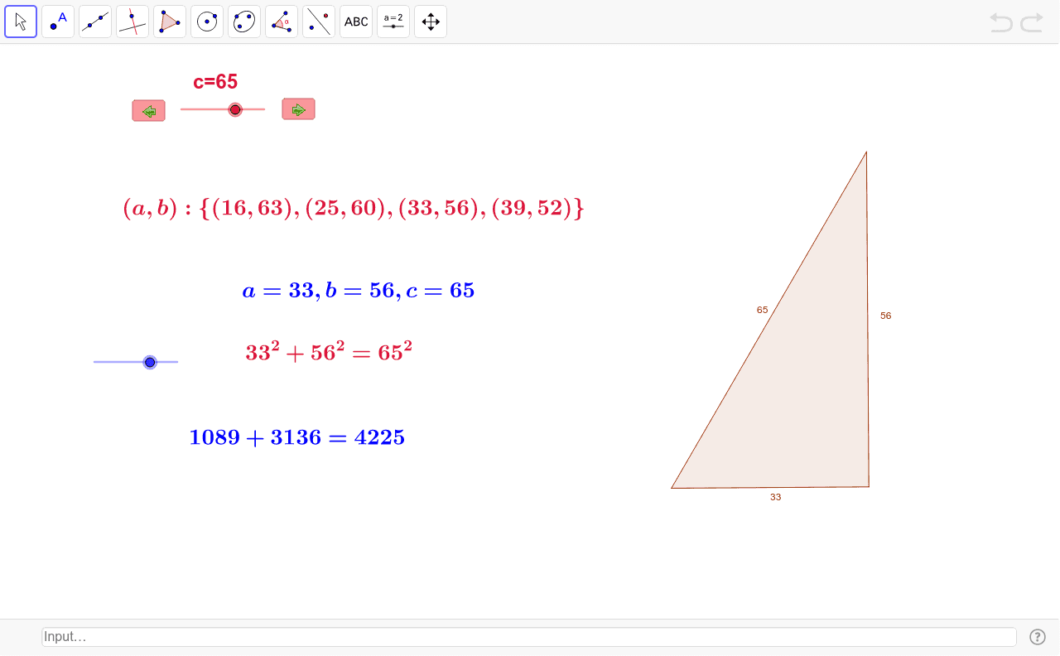
Task: Open the Point tool options arrow
Action: click(70, 34)
